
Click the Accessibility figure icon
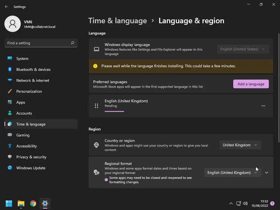[x=10, y=146]
